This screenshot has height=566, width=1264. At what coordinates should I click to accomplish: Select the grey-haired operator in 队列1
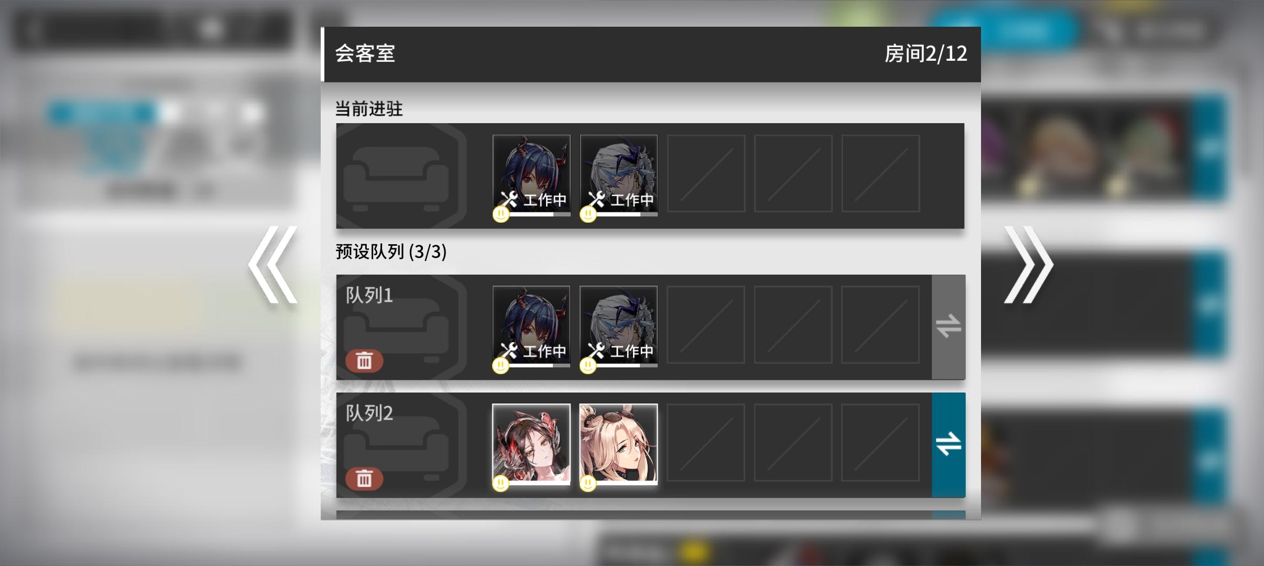pos(619,326)
